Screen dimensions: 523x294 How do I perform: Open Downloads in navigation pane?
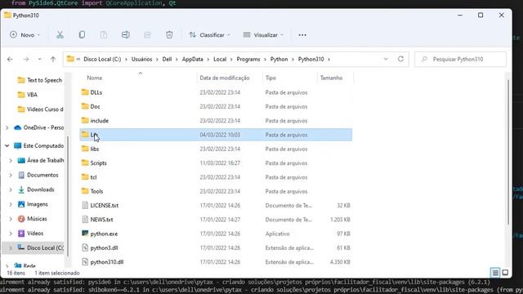pos(40,189)
